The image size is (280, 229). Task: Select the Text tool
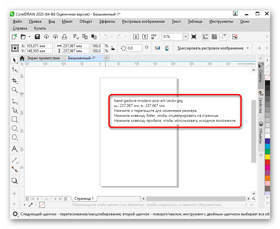coord(14,149)
